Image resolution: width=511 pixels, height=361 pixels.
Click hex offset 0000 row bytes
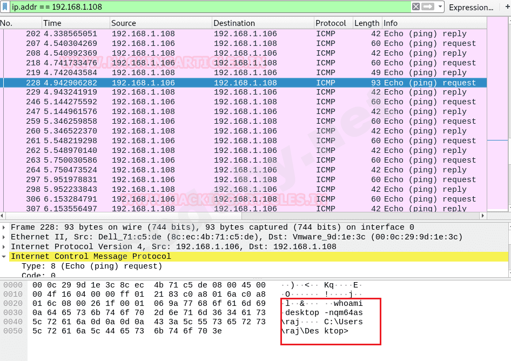(x=149, y=285)
